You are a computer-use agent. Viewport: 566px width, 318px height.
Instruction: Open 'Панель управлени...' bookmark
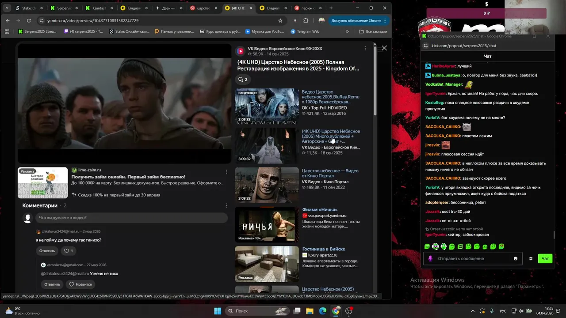173,31
